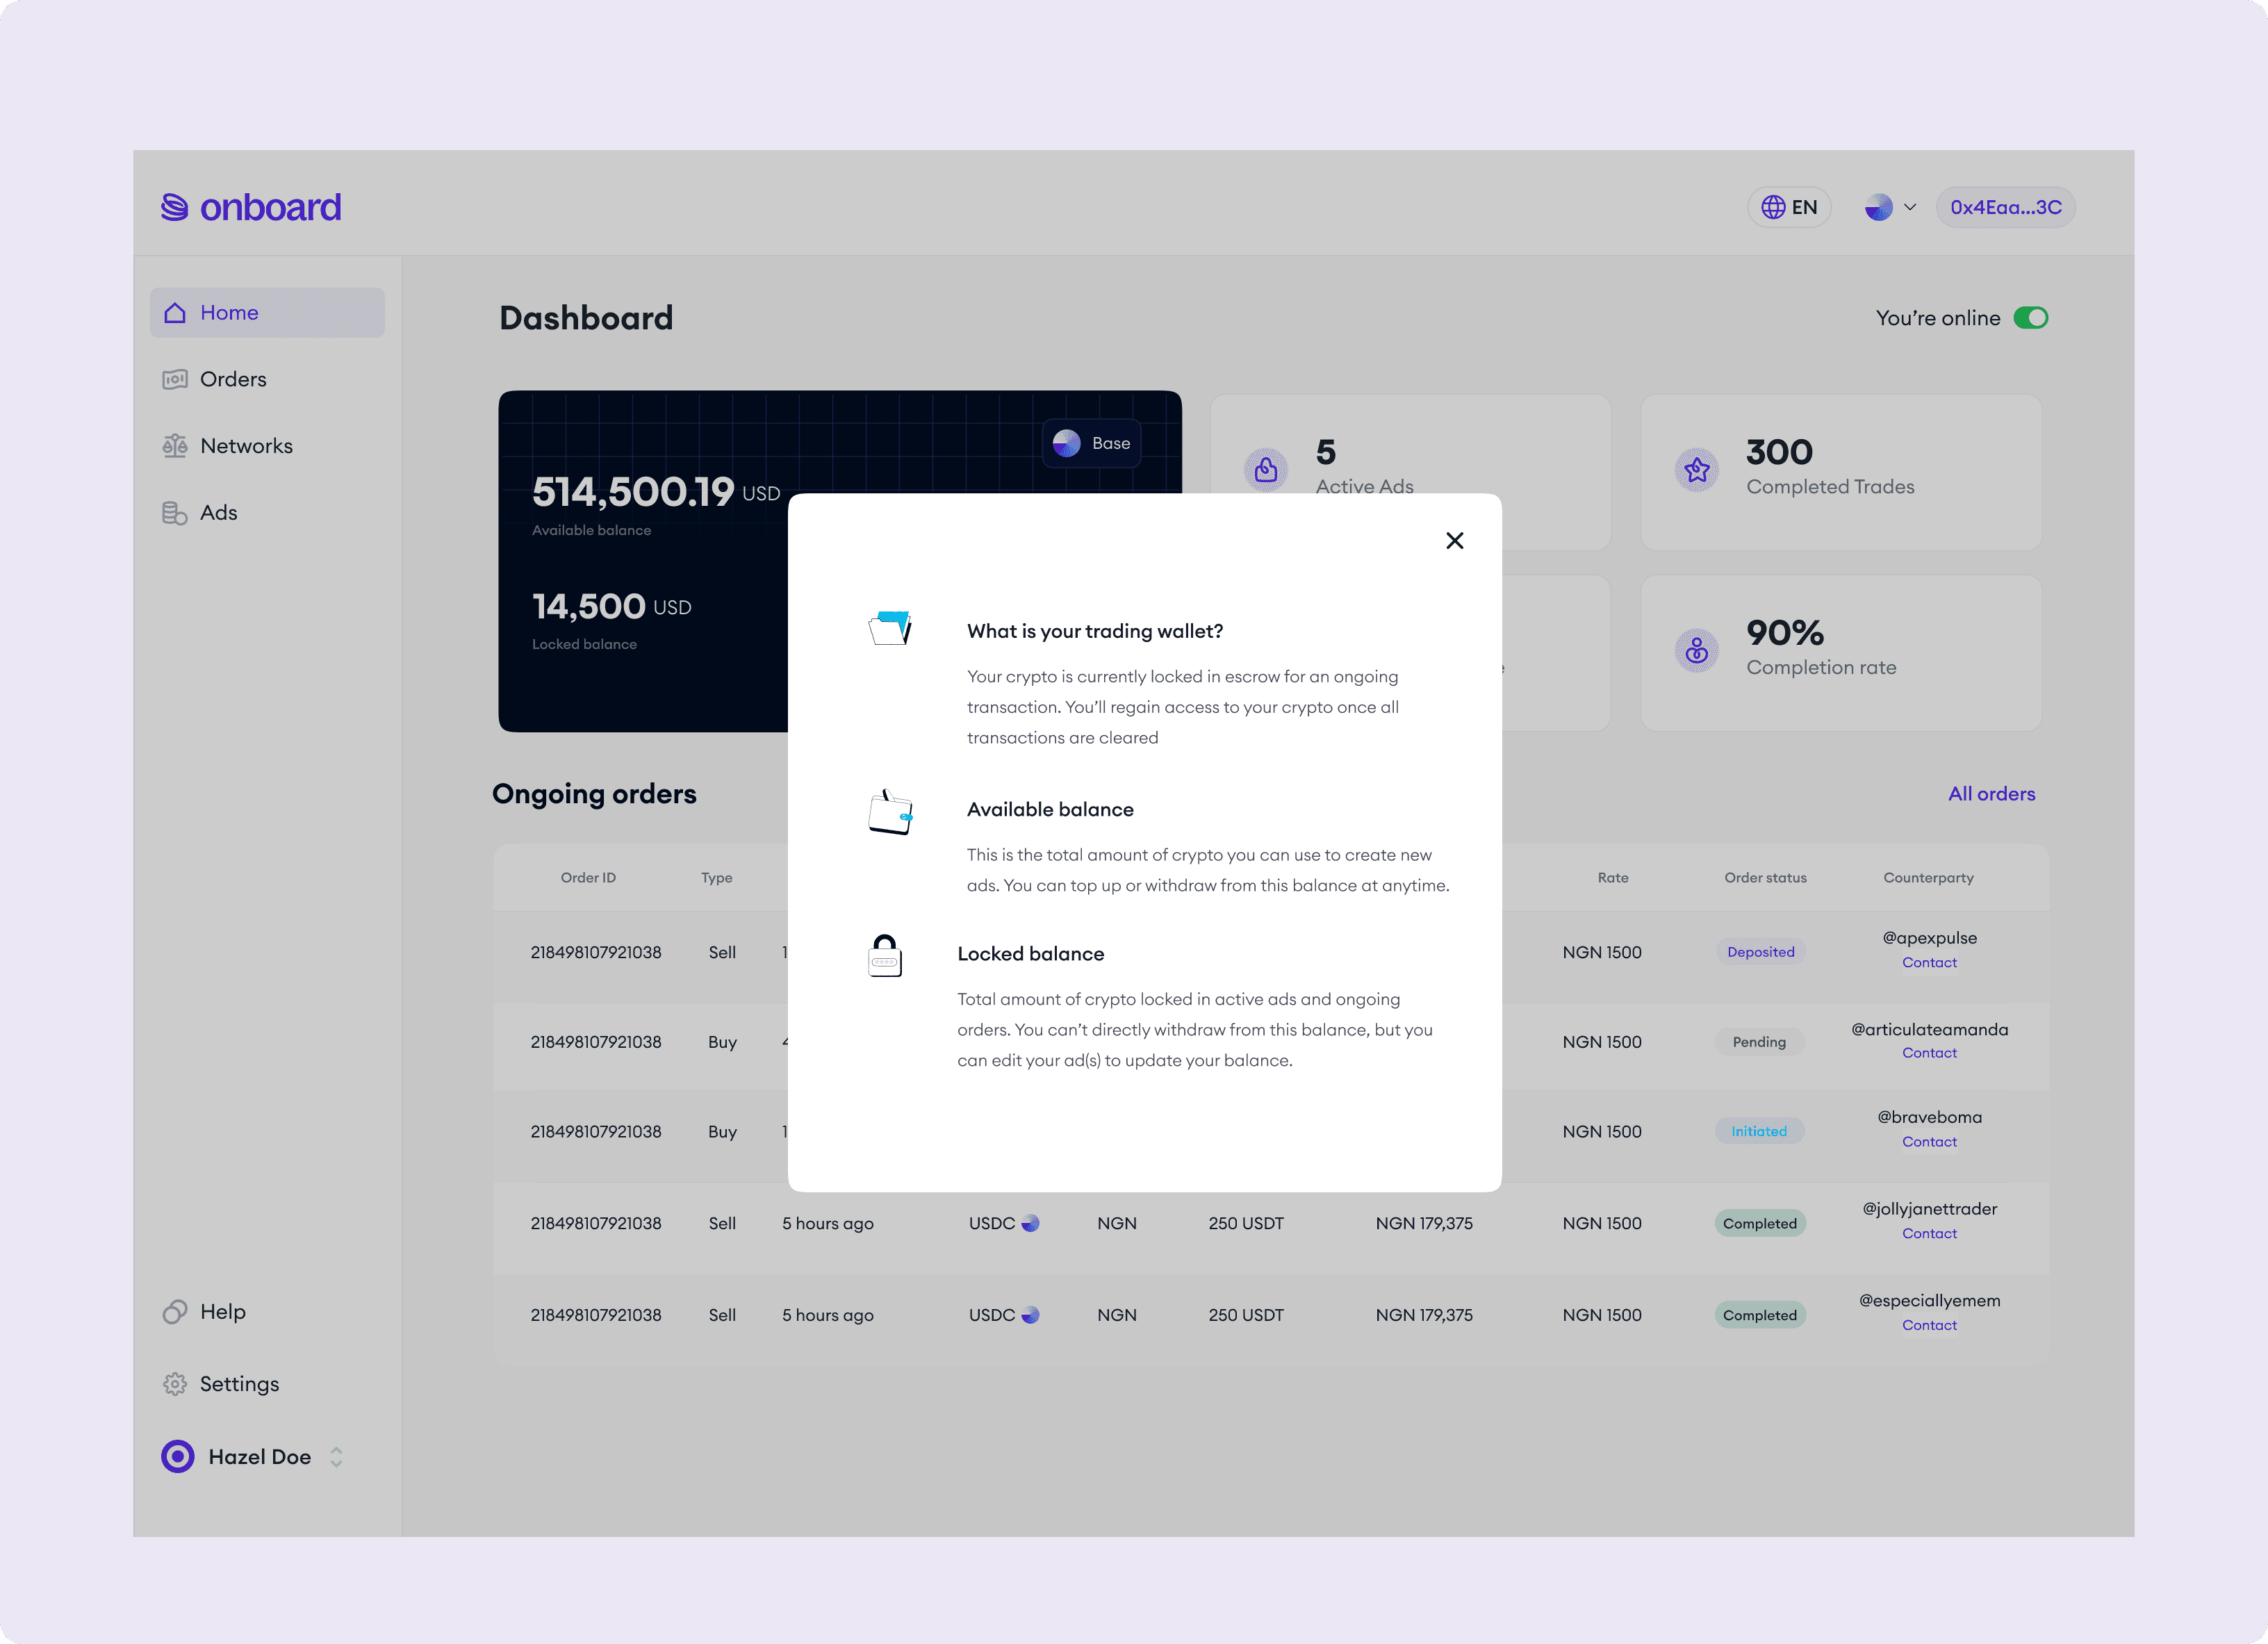Viewport: 2268px width, 1644px height.
Task: Click the Initiated status badge
Action: pyautogui.click(x=1759, y=1131)
